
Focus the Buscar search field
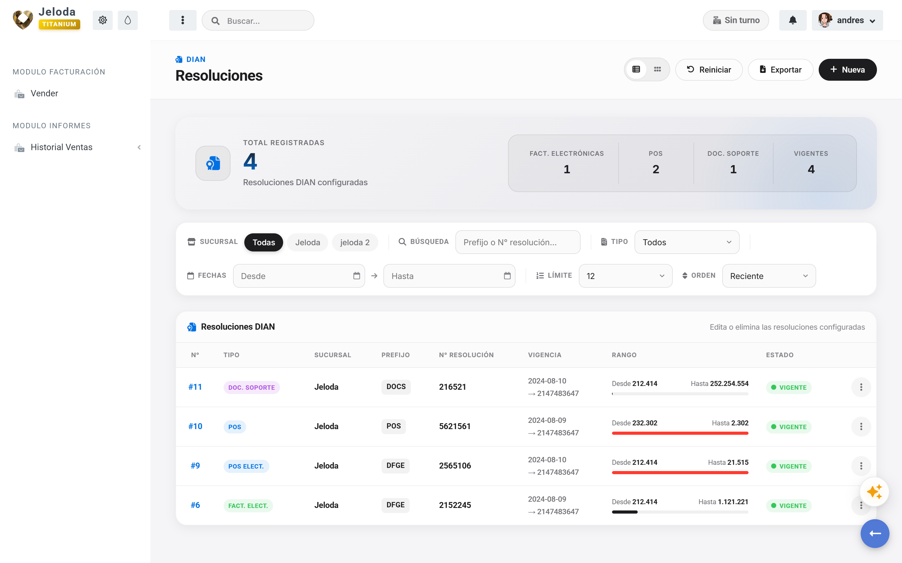pos(258,20)
